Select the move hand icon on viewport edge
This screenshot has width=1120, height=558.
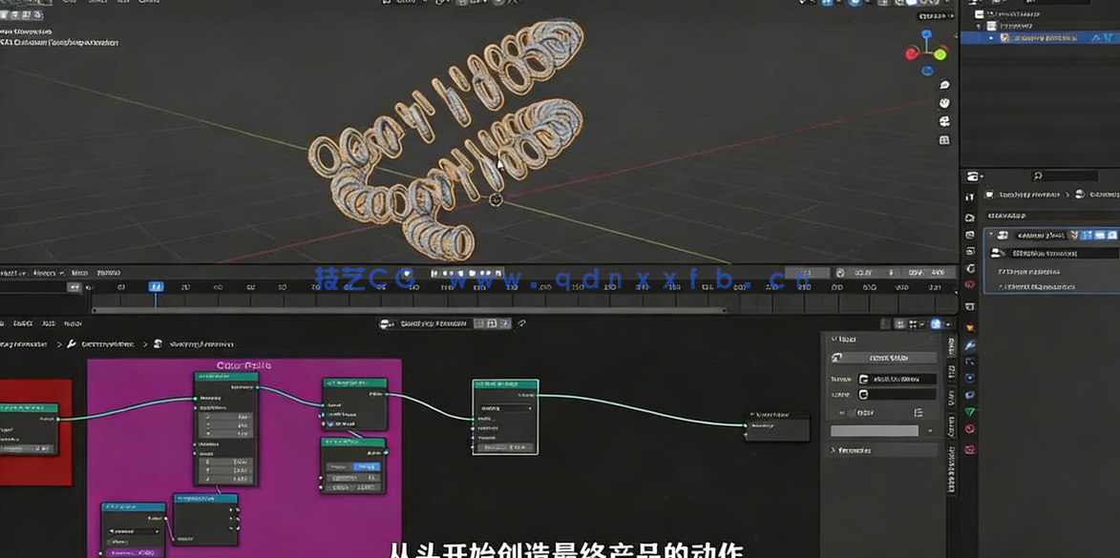click(x=944, y=102)
